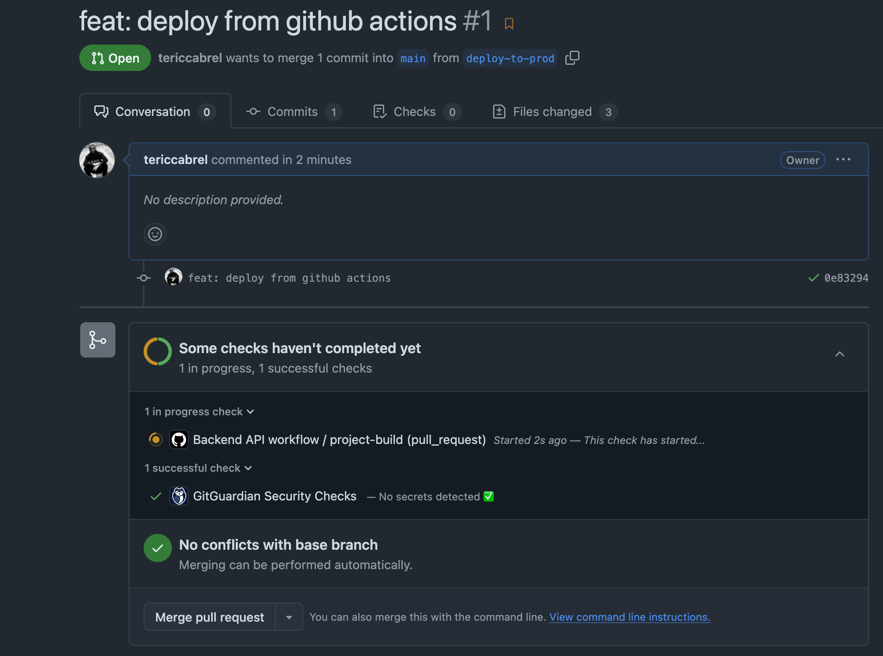Click the GitHub logo on Backend API workflow

(x=179, y=440)
